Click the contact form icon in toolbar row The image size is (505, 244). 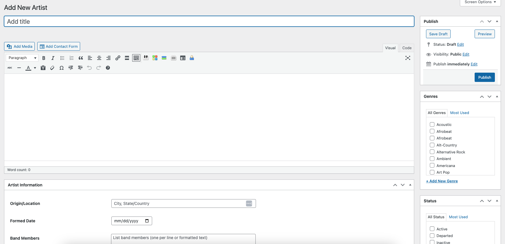[183, 58]
